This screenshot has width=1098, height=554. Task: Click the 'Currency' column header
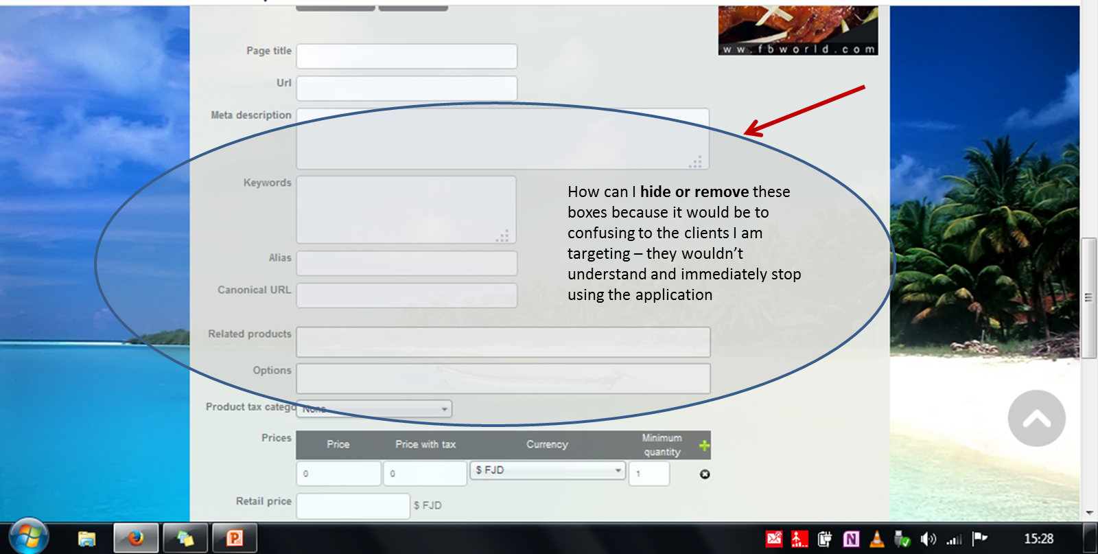click(547, 445)
